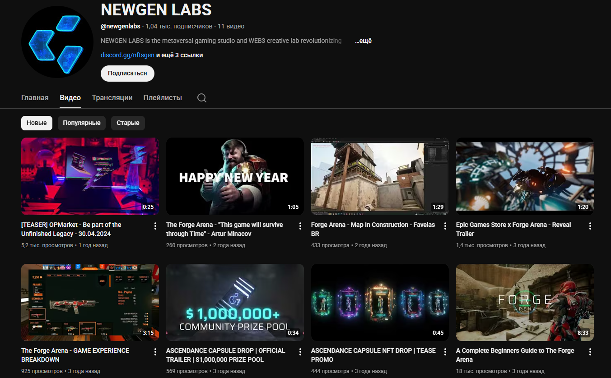Switch to the 'Главная' tab
The height and width of the screenshot is (378, 611).
point(35,97)
